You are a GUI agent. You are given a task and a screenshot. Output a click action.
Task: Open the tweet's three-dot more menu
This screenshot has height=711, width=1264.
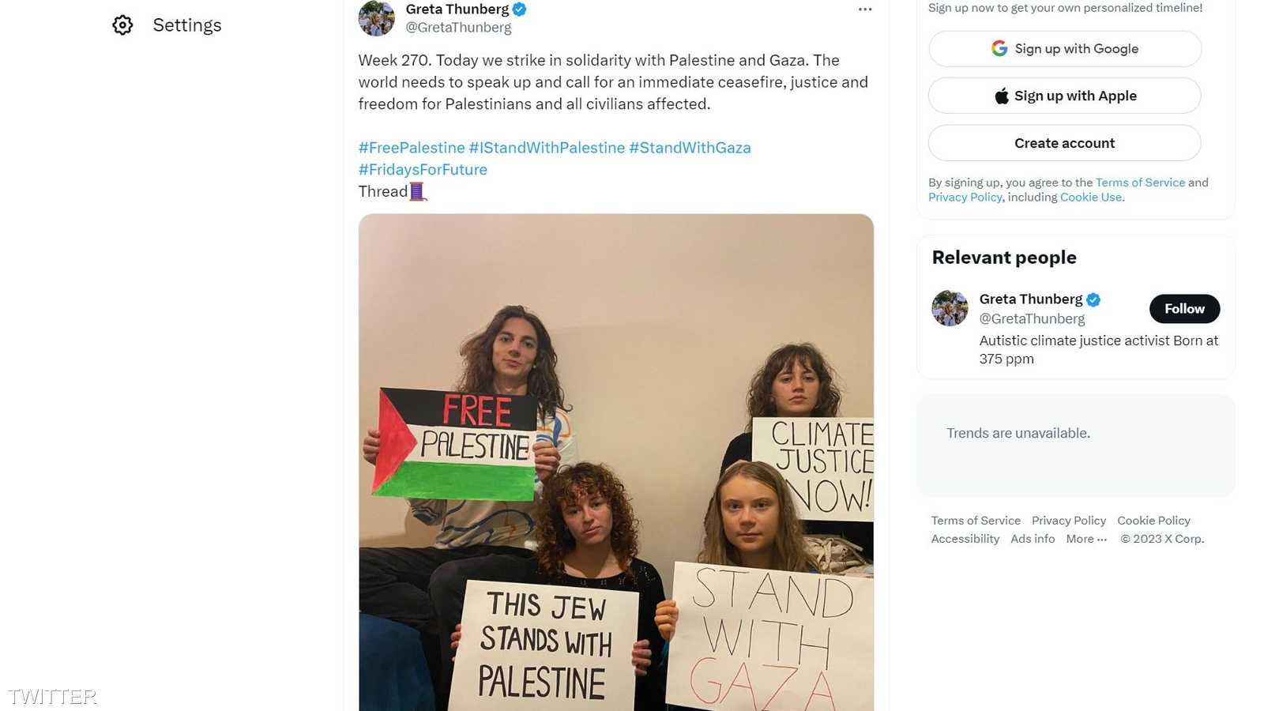(865, 9)
